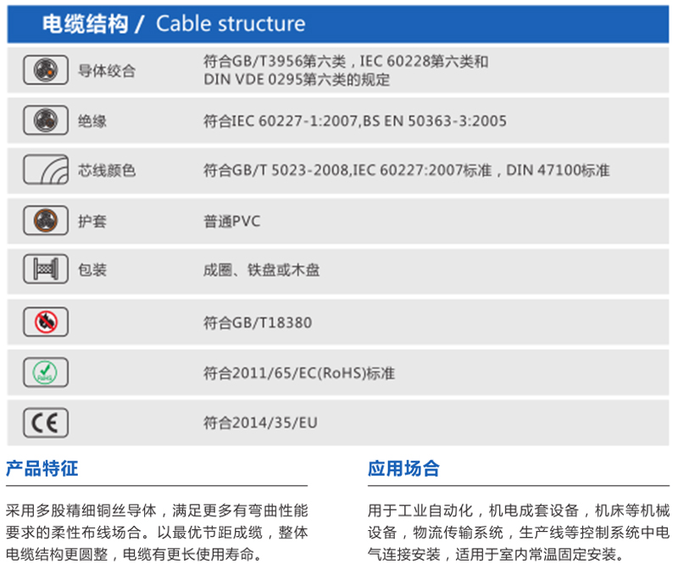Click the 应用场合 section heading

coord(403,468)
